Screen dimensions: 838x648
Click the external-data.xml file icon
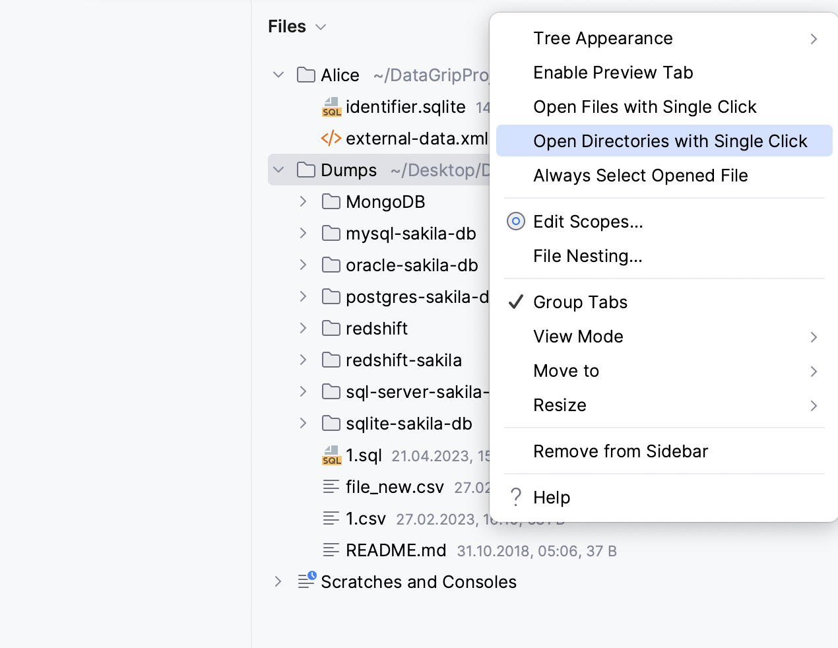331,139
